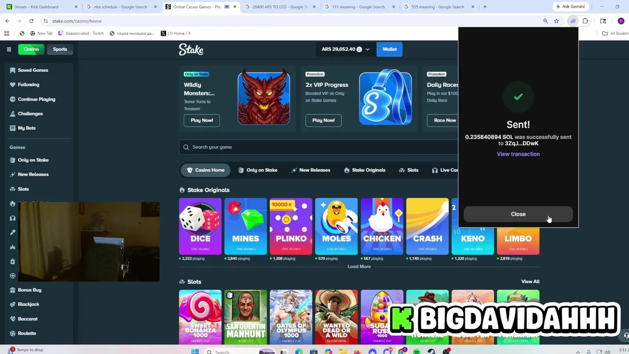The image size is (629, 354).
Task: Click the Roulette sidebar icon
Action: (13, 333)
